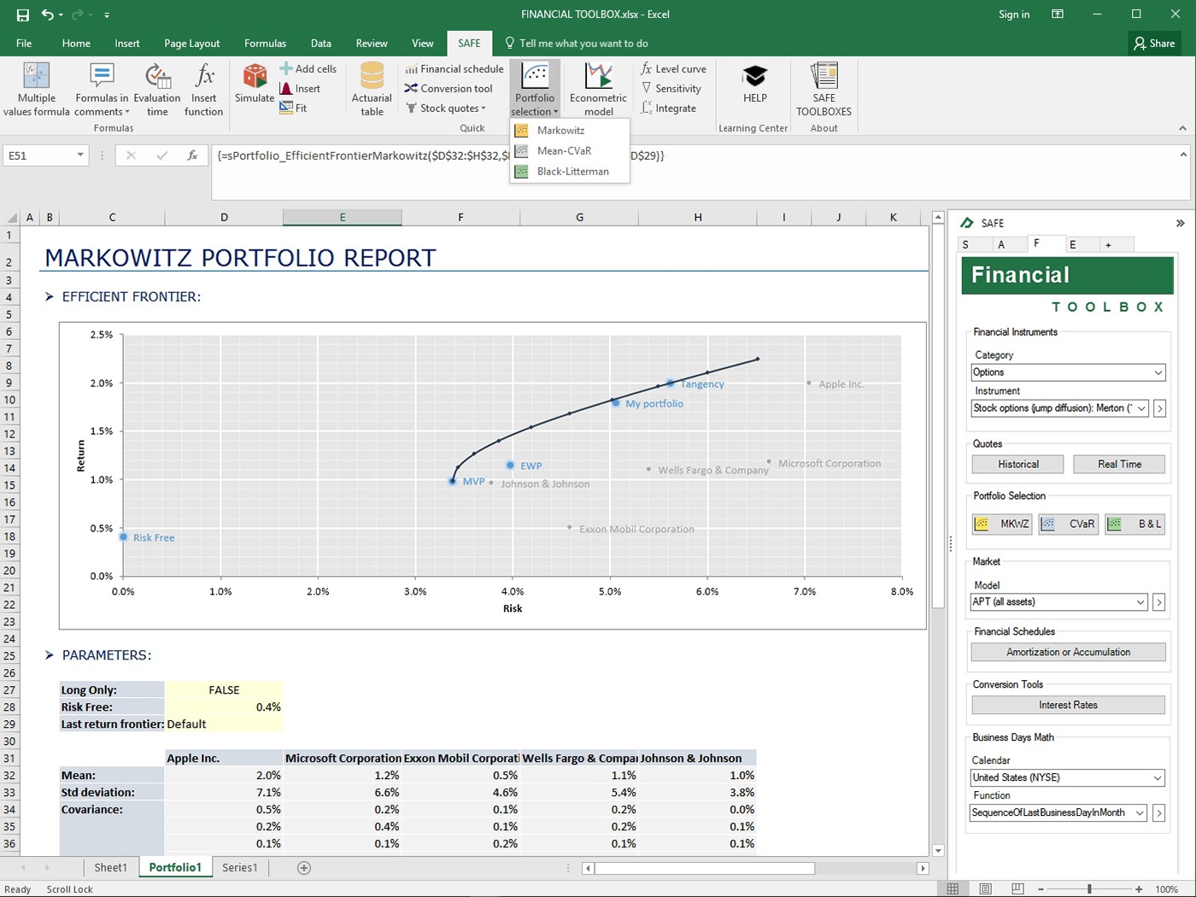Switch to Page Layout view icon

(x=985, y=889)
